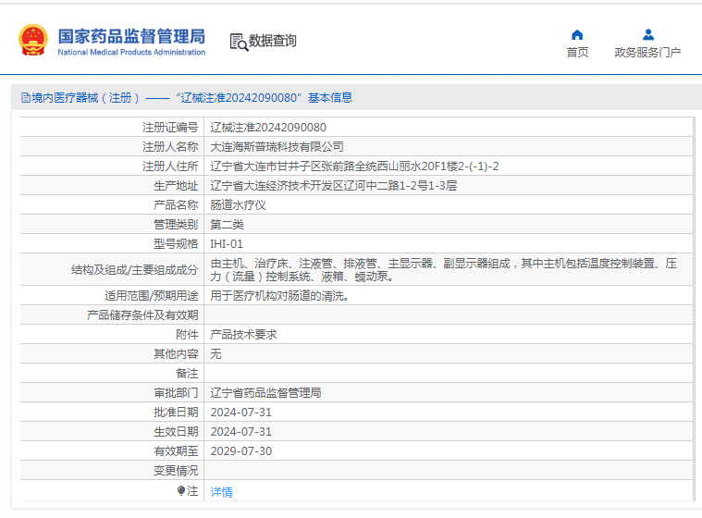This screenshot has width=702, height=518.
Task: Click the 境内医疗器械（注册）breadcrumb title
Action: point(85,98)
